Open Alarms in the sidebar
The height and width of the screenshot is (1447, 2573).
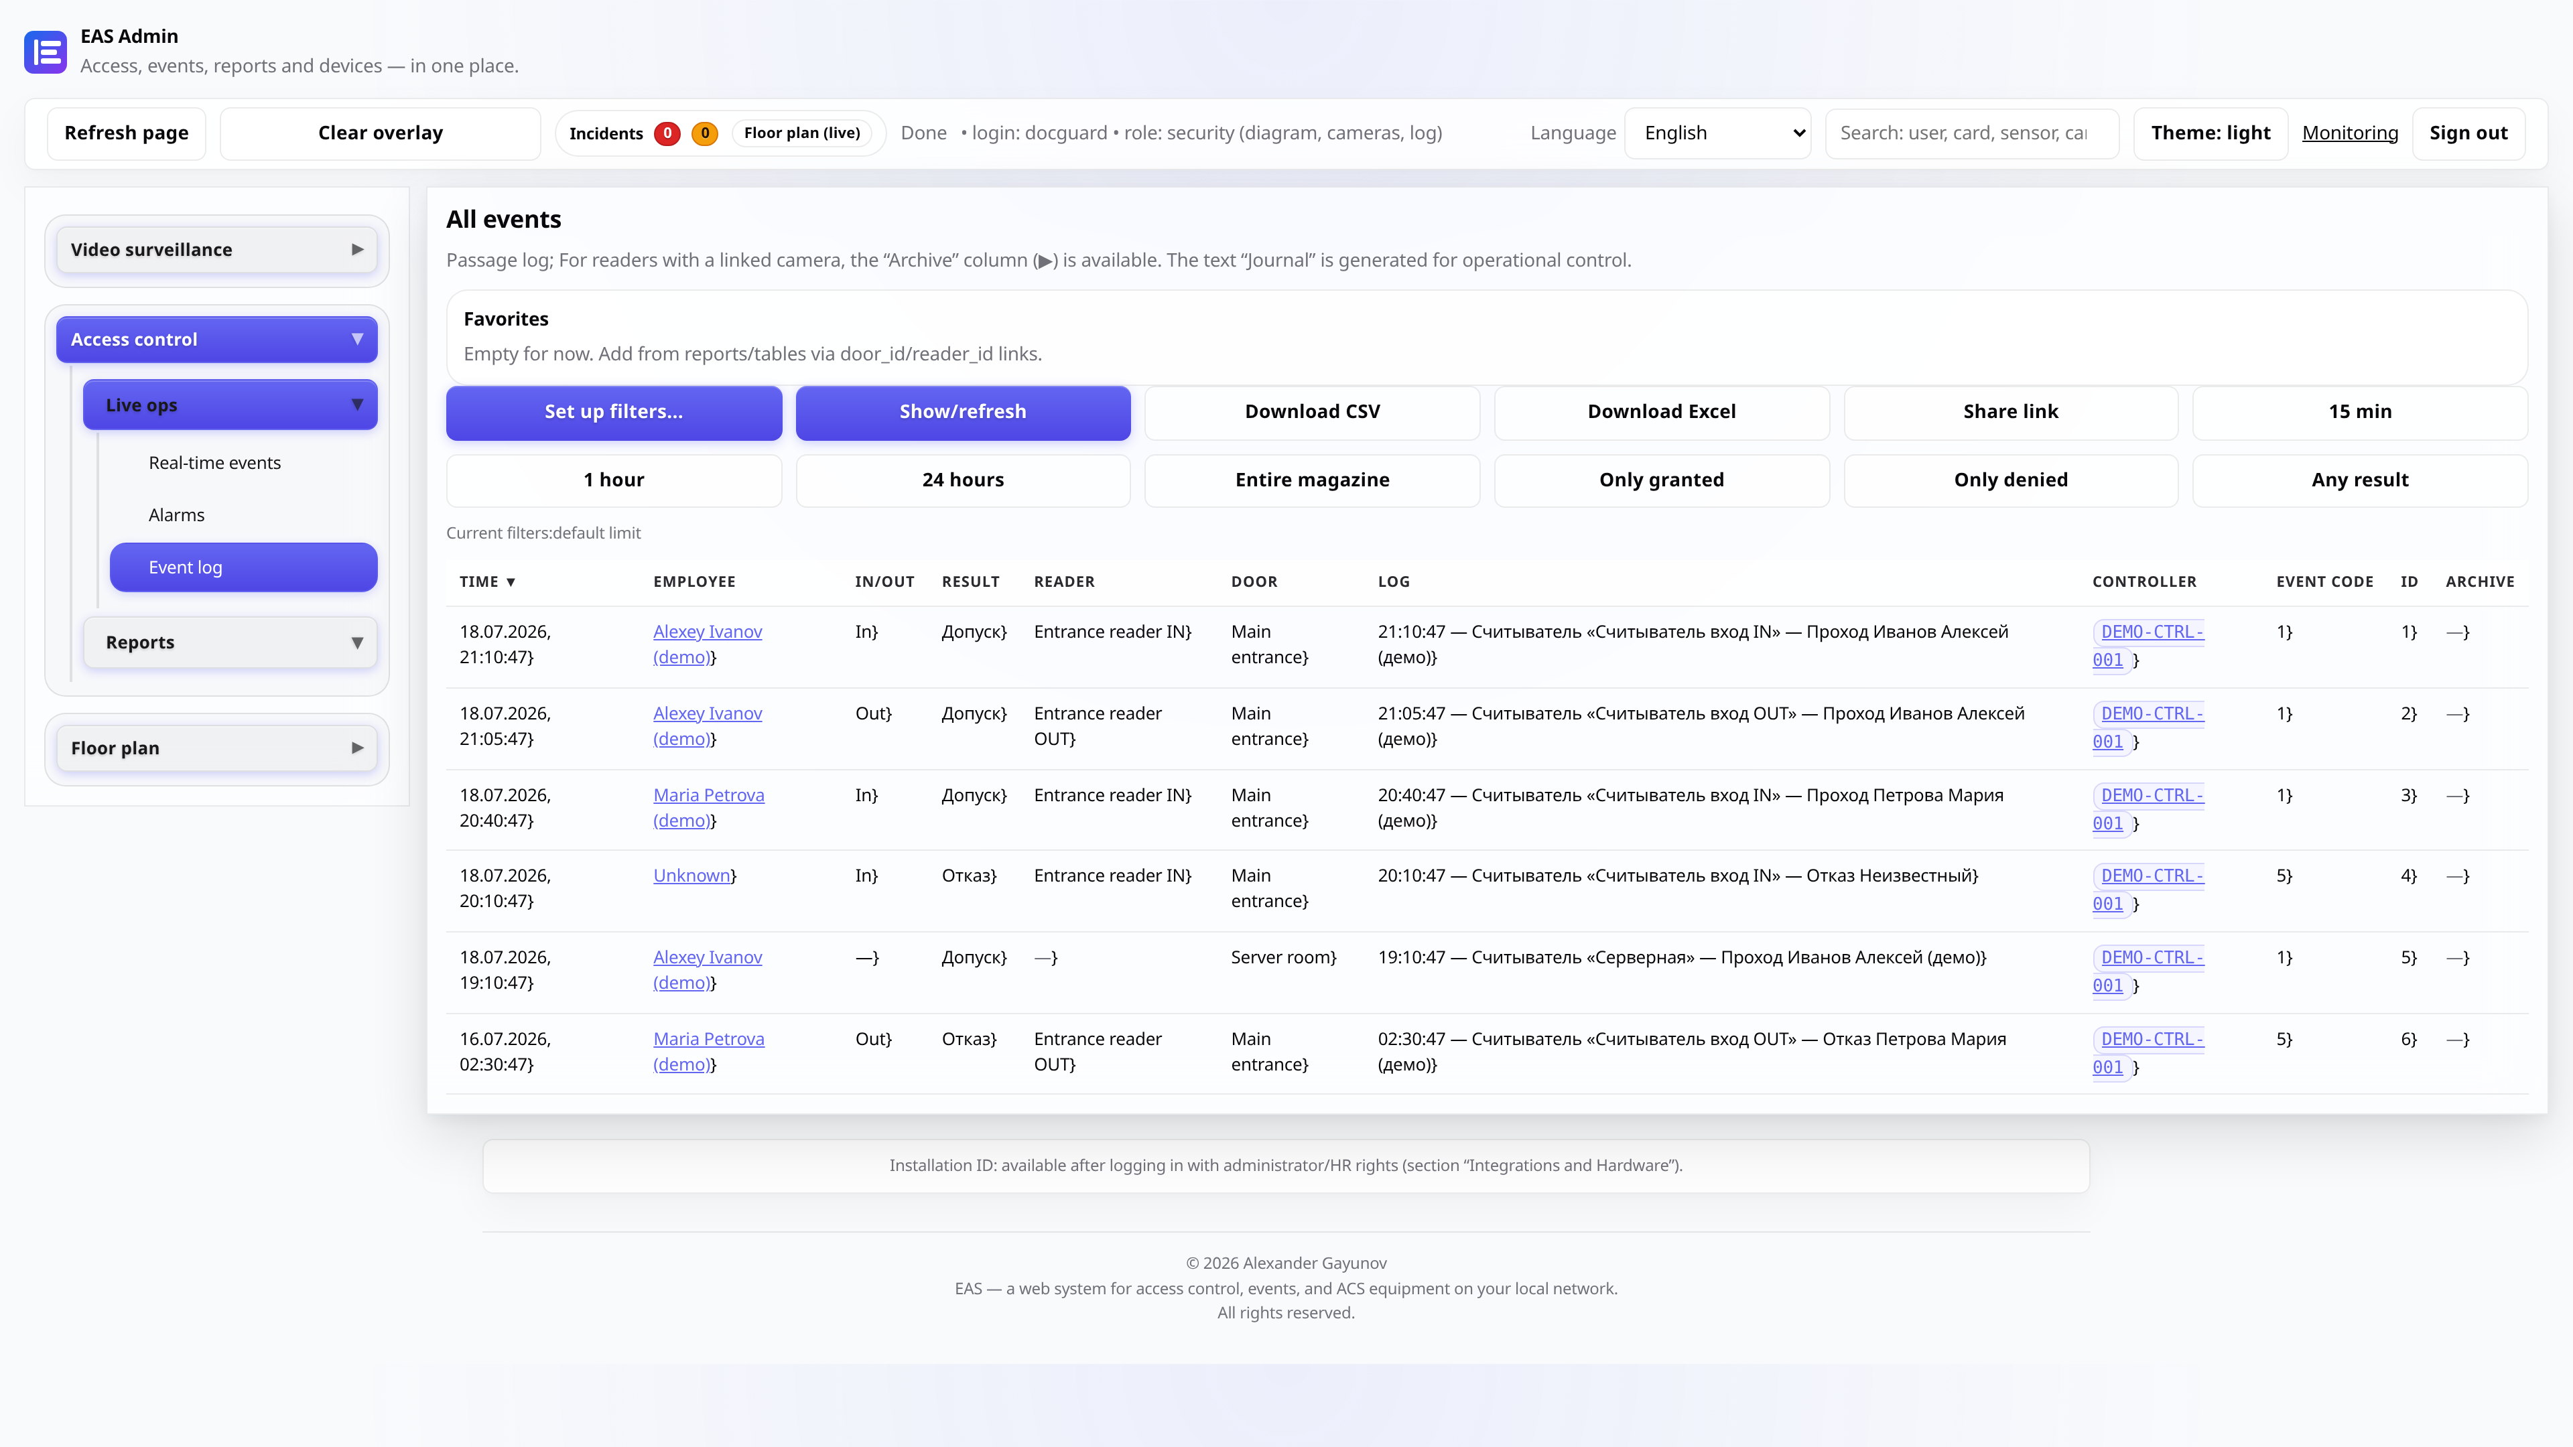coord(177,515)
